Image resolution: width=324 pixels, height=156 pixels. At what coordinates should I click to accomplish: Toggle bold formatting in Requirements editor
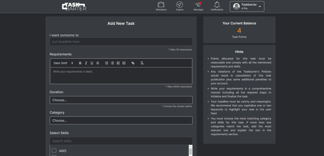click(x=80, y=63)
